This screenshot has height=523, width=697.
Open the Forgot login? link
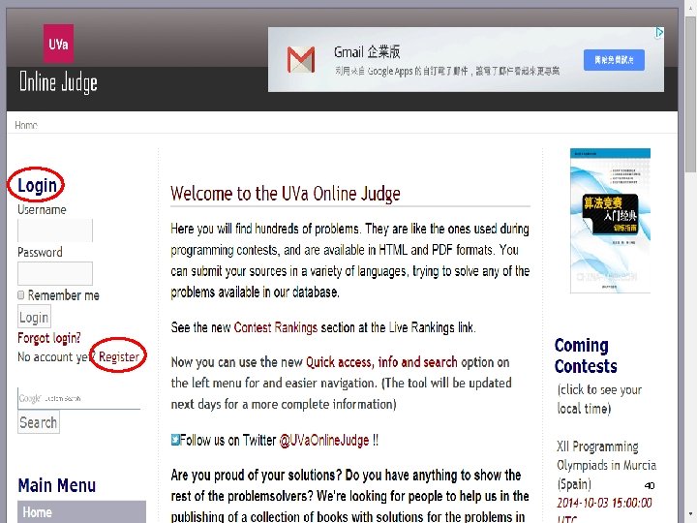[x=49, y=338]
